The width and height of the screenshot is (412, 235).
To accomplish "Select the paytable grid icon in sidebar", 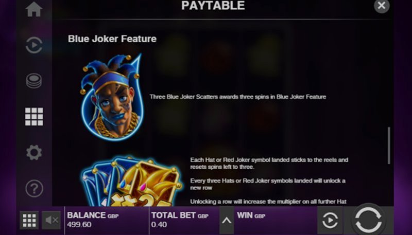I will click(x=34, y=117).
